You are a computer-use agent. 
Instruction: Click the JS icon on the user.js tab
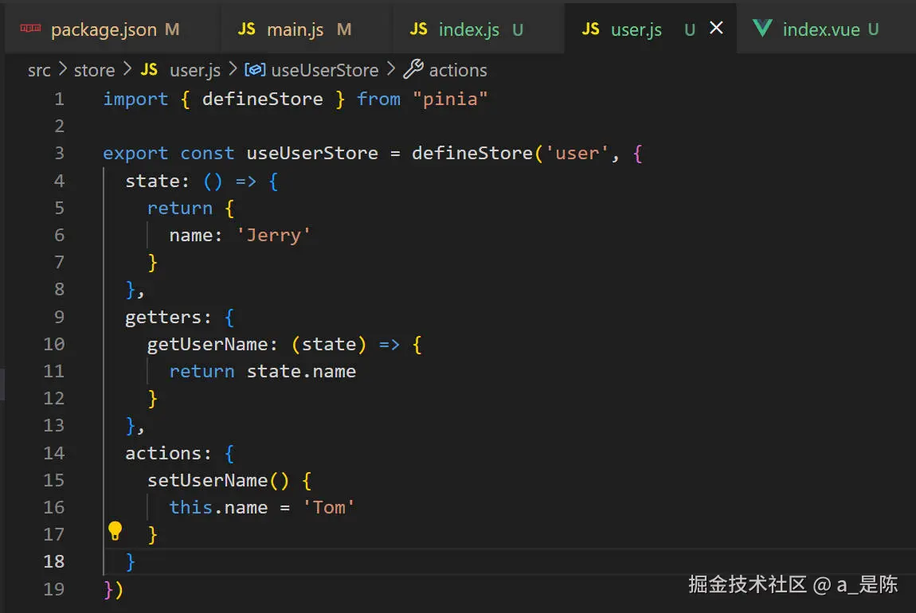[x=590, y=29]
